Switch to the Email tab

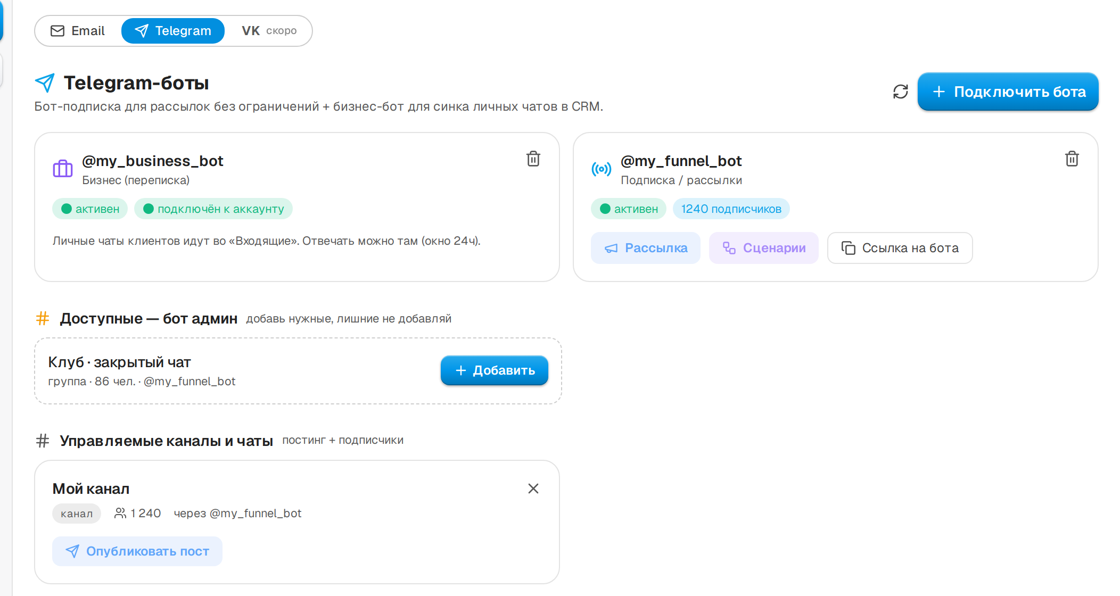[78, 31]
